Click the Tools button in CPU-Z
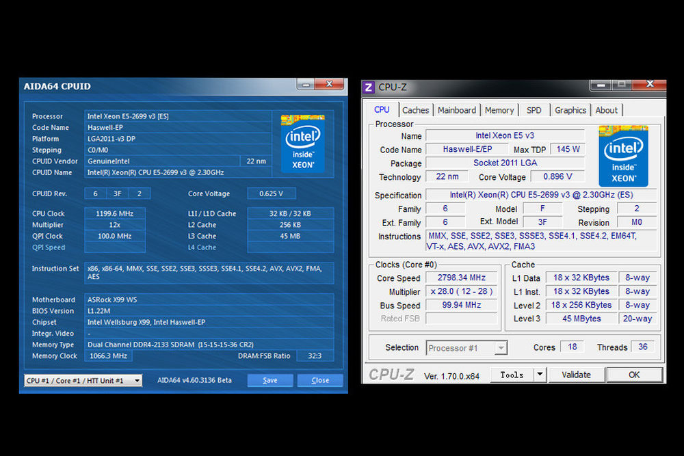684x456 pixels. pyautogui.click(x=512, y=375)
